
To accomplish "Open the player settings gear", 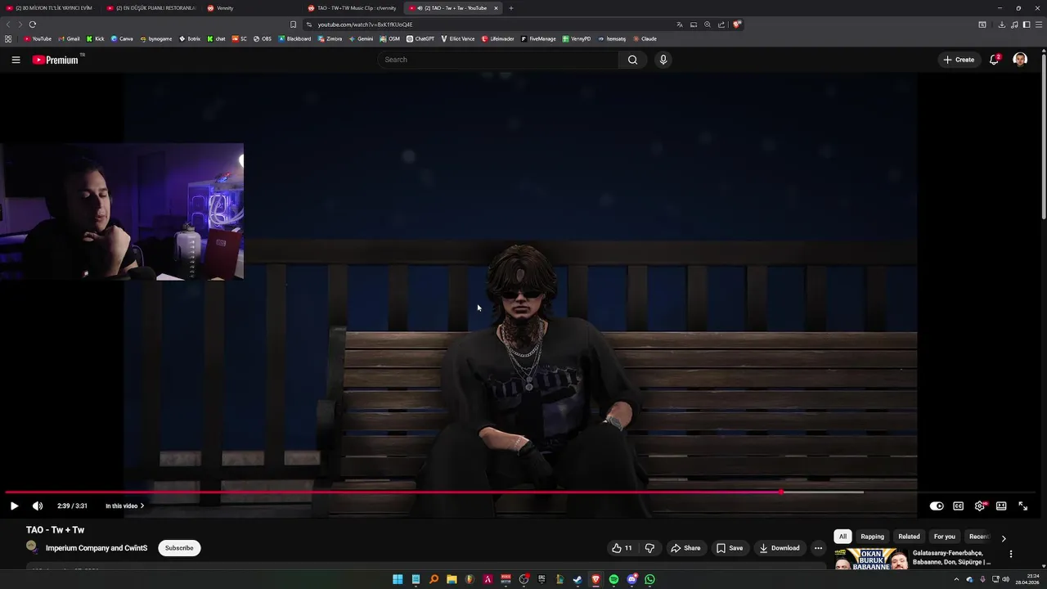I will (x=980, y=506).
